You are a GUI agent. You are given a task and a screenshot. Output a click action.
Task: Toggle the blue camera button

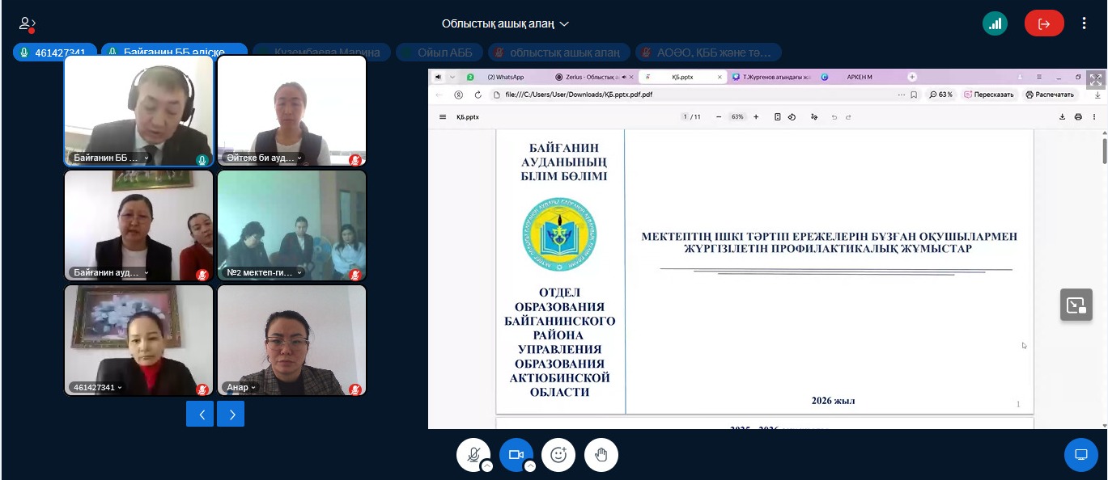coord(515,455)
